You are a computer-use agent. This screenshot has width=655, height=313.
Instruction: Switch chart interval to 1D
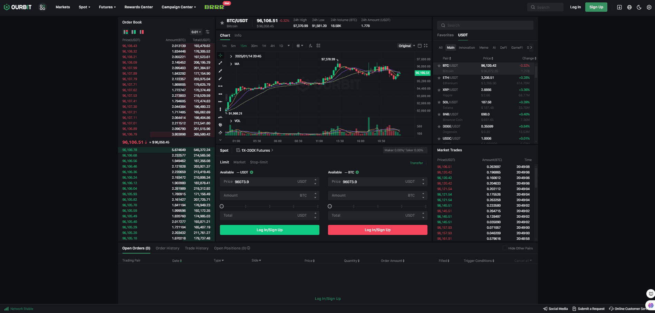point(281,46)
